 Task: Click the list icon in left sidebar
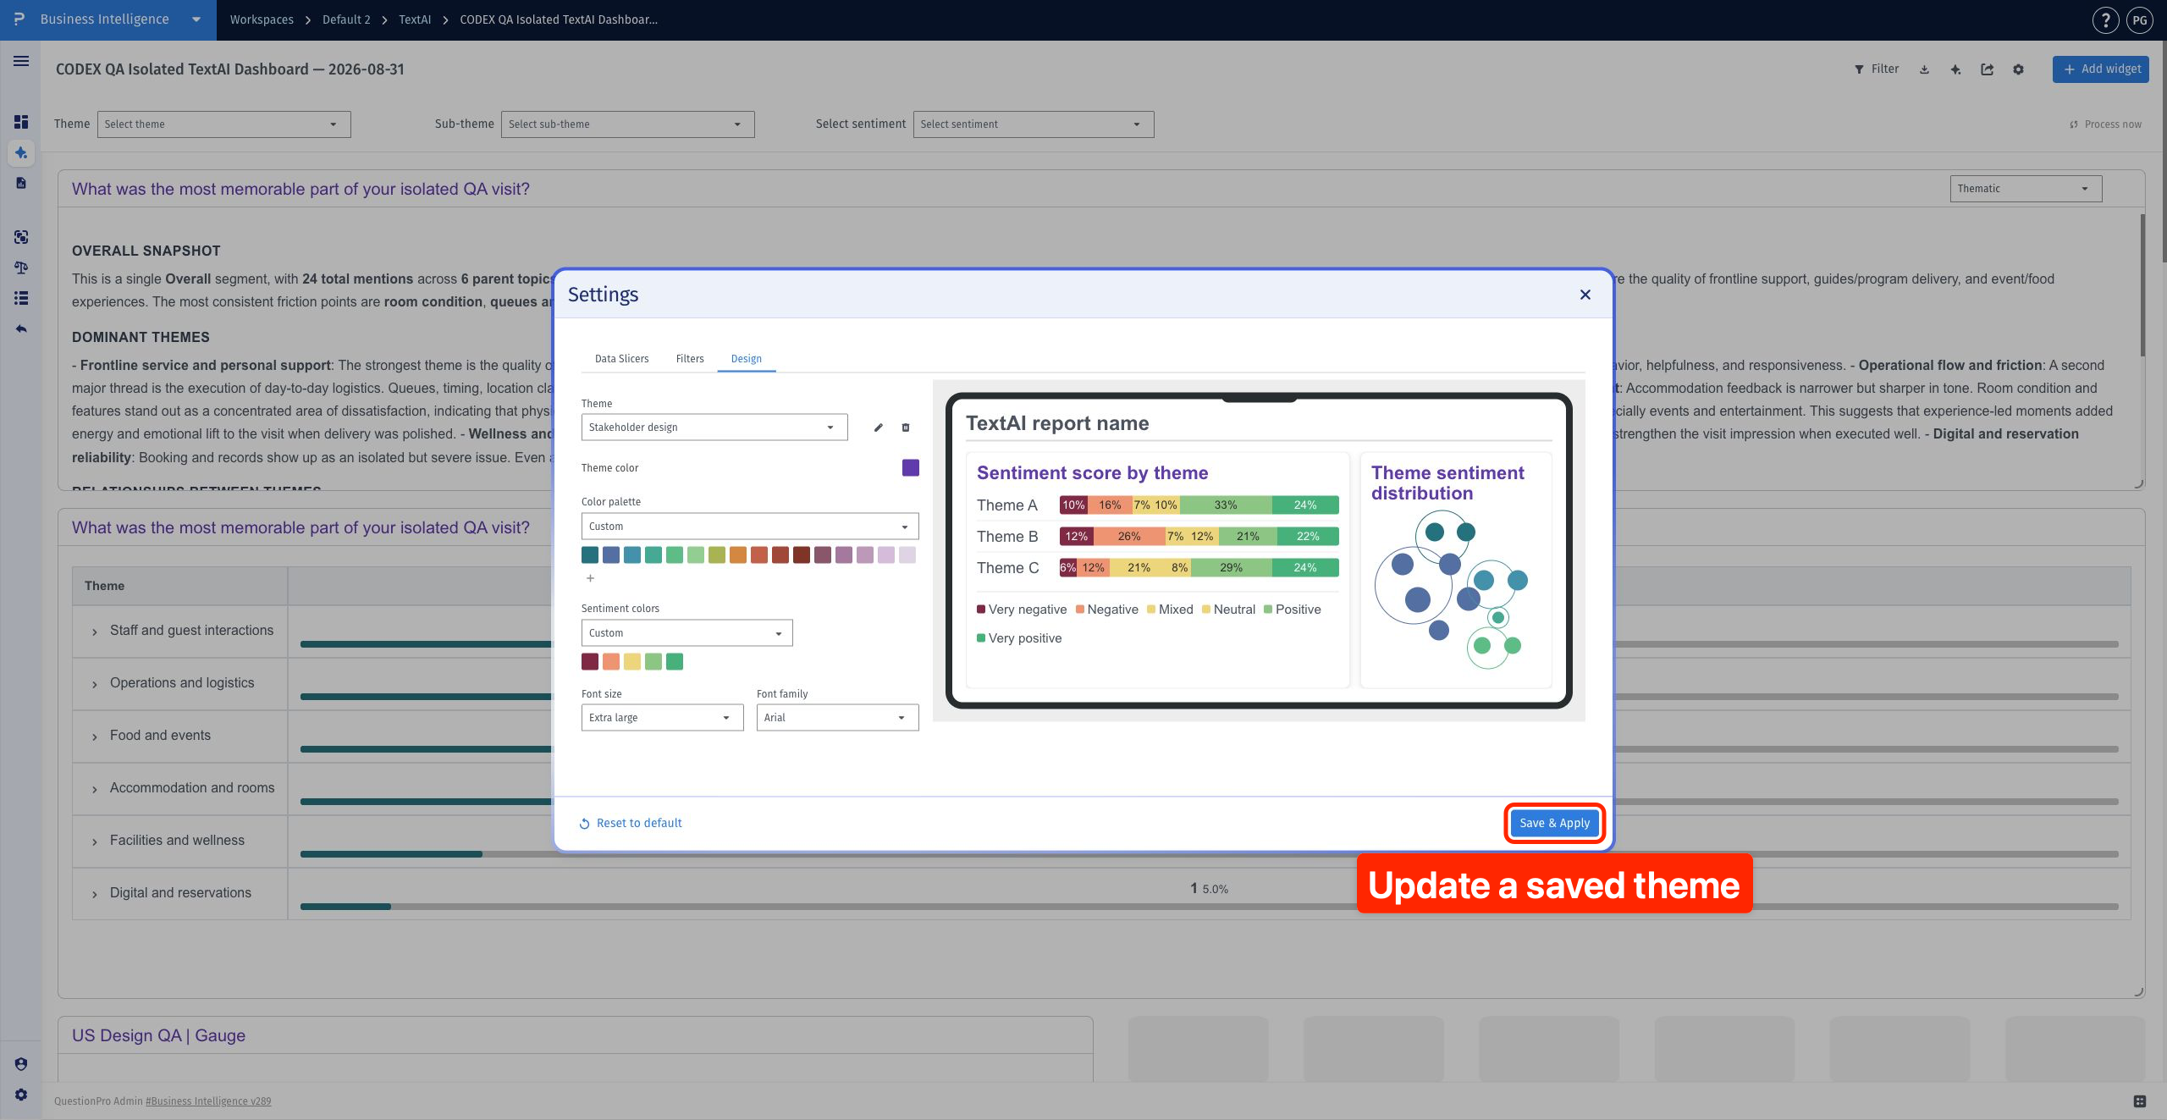[21, 298]
